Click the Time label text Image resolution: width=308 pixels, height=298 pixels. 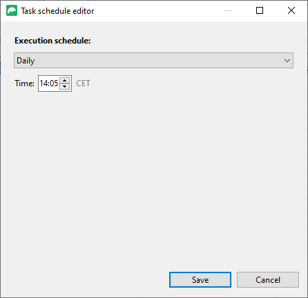pyautogui.click(x=25, y=83)
